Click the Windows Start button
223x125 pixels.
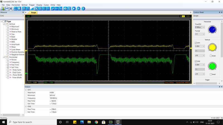tap(3, 122)
